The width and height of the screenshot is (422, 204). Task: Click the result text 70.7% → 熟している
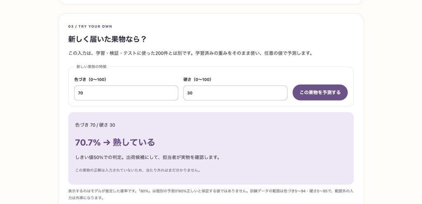click(115, 142)
